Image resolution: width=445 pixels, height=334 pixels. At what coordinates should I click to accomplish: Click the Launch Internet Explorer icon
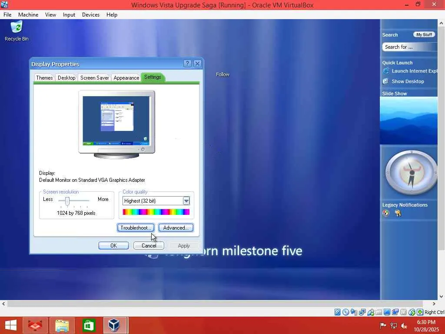386,71
